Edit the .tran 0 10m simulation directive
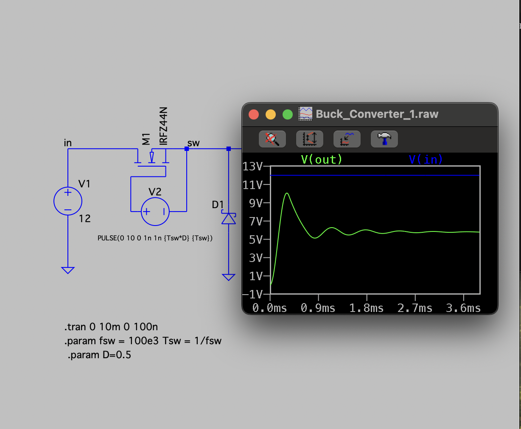The image size is (521, 429). 110,326
